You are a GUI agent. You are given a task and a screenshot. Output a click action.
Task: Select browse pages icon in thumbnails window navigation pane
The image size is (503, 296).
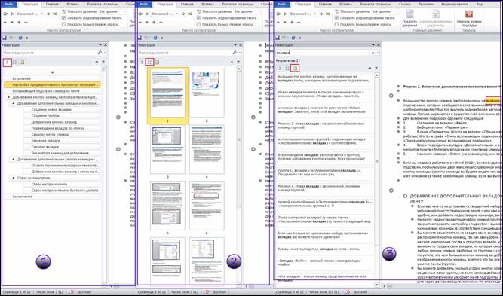click(149, 62)
